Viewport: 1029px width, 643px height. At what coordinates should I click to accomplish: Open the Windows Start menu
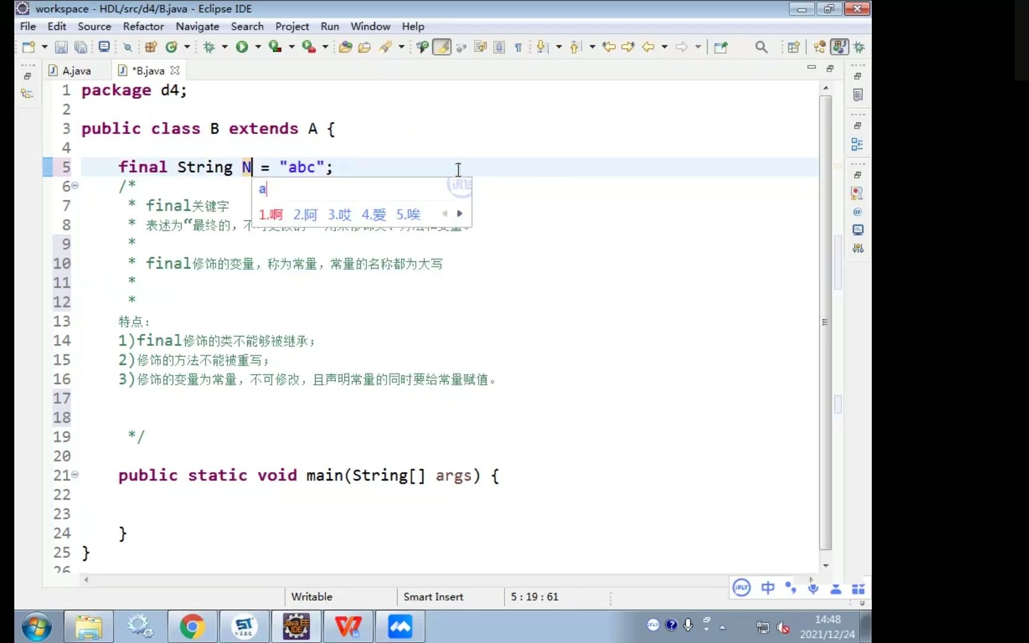click(x=37, y=627)
